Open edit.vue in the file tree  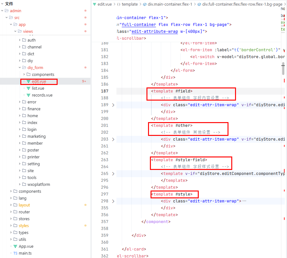[39, 82]
